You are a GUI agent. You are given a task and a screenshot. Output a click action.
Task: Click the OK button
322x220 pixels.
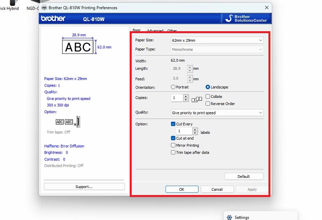(x=182, y=189)
